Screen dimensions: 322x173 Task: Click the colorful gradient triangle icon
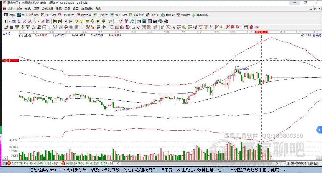coord(48,21)
